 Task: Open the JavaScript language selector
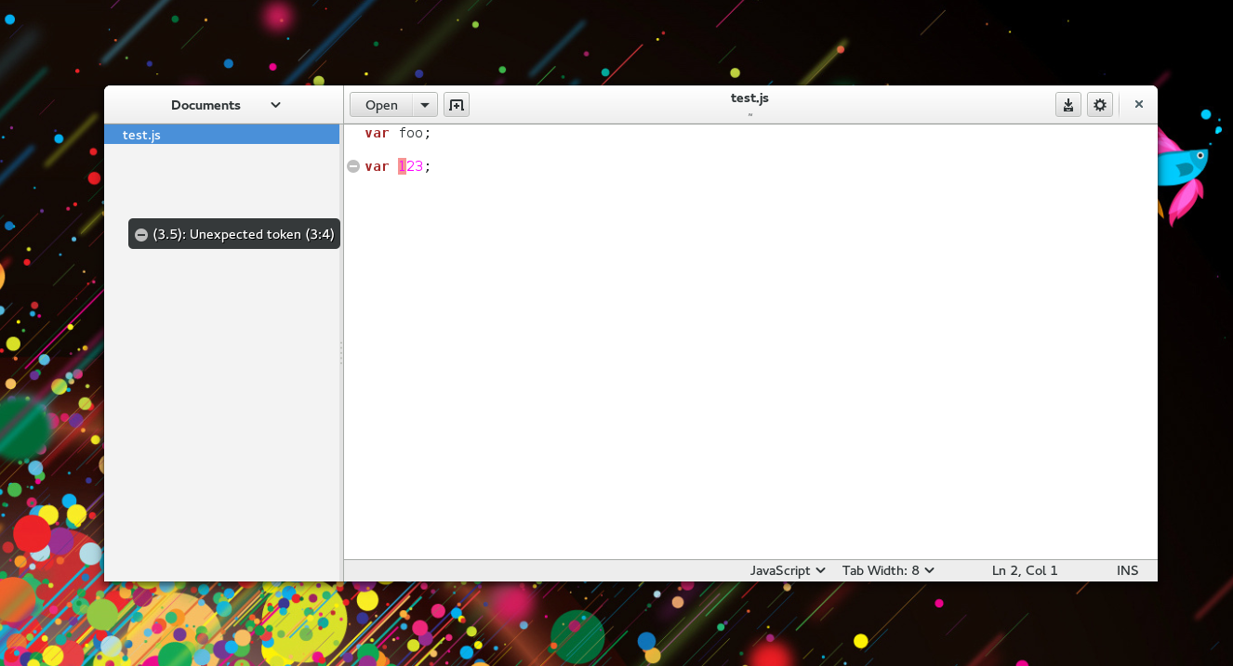coord(786,569)
